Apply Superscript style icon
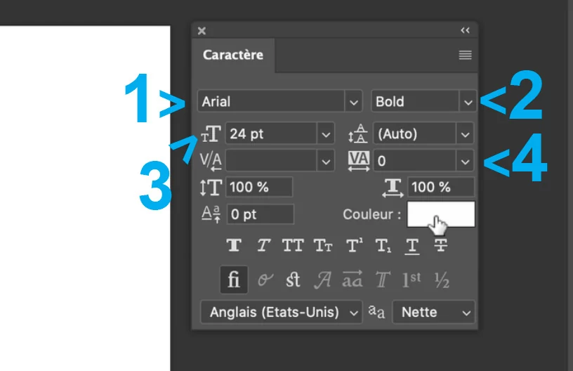The image size is (573, 371). 354,245
